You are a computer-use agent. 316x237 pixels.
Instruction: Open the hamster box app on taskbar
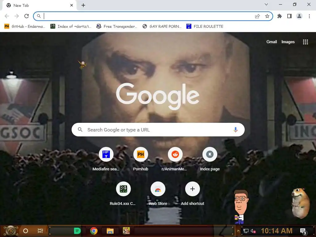click(126, 231)
